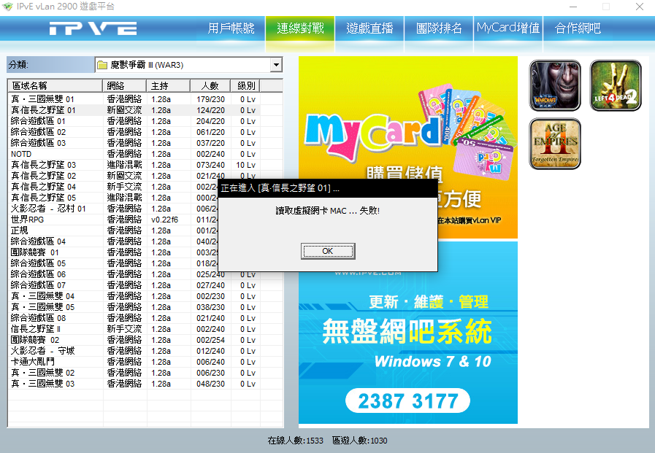Open the Left 4 Dead 2 icon

(616, 85)
